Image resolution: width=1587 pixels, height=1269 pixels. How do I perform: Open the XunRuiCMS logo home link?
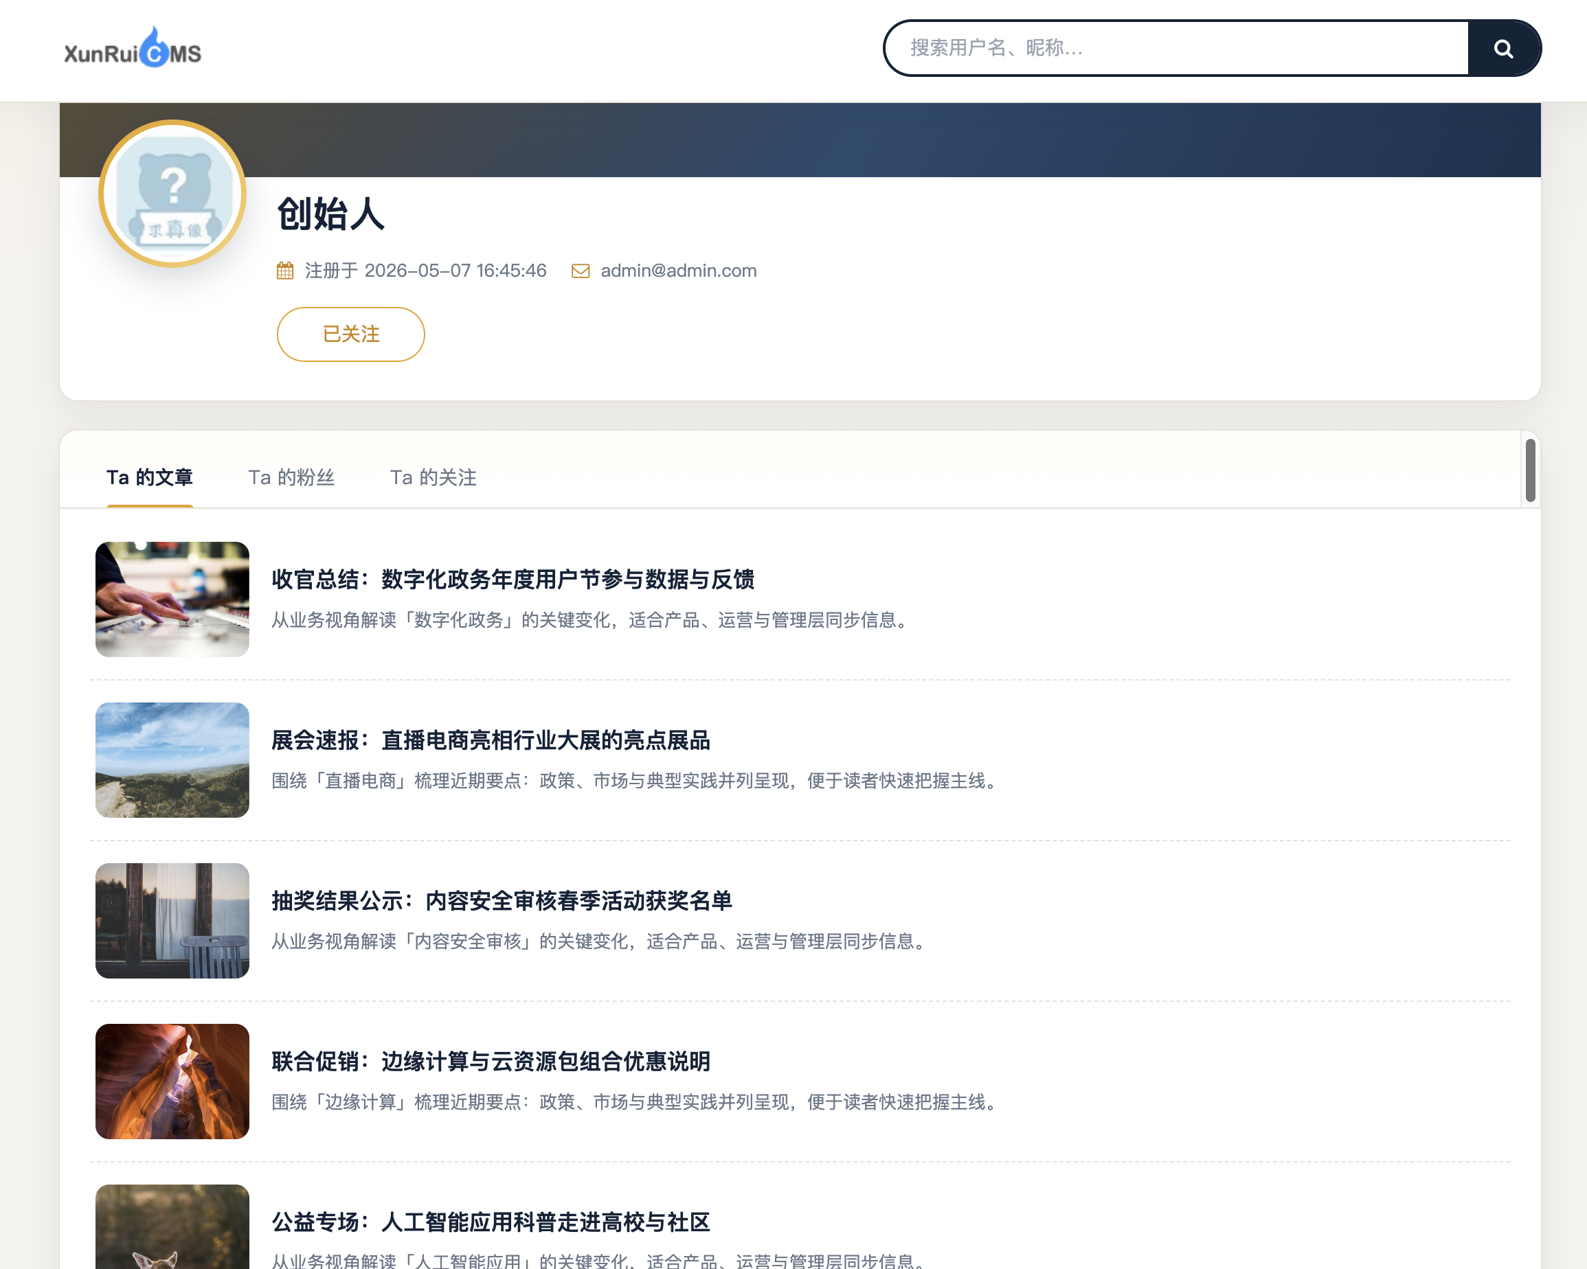coord(133,48)
